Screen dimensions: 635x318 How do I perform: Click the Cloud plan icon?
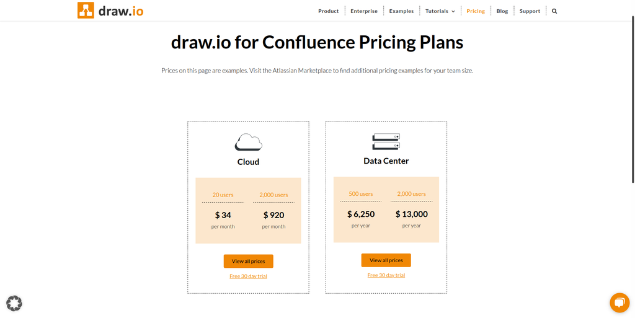click(248, 143)
